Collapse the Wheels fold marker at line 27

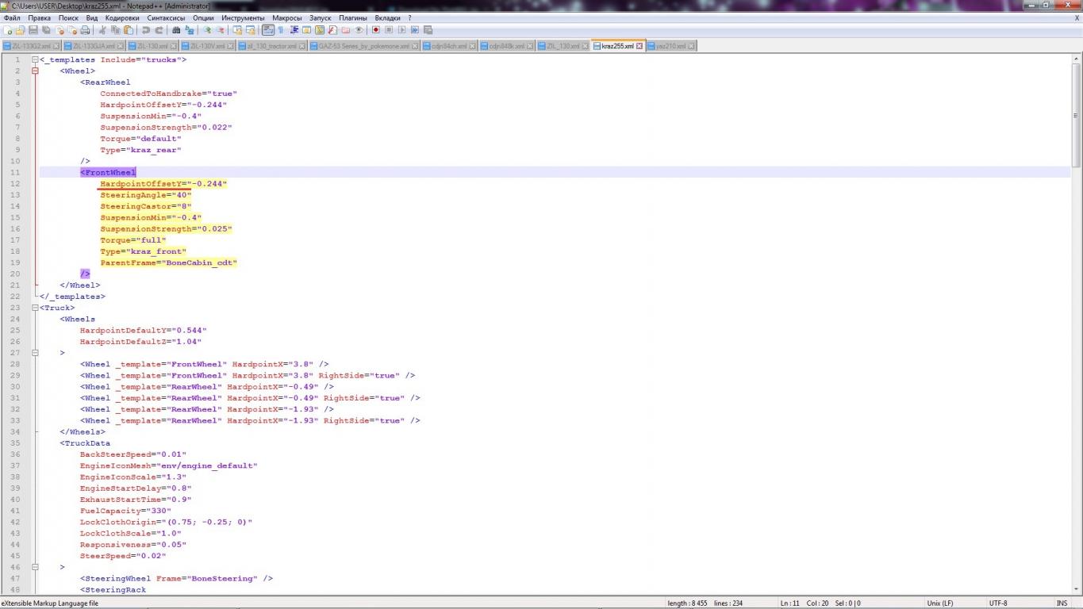pos(35,353)
